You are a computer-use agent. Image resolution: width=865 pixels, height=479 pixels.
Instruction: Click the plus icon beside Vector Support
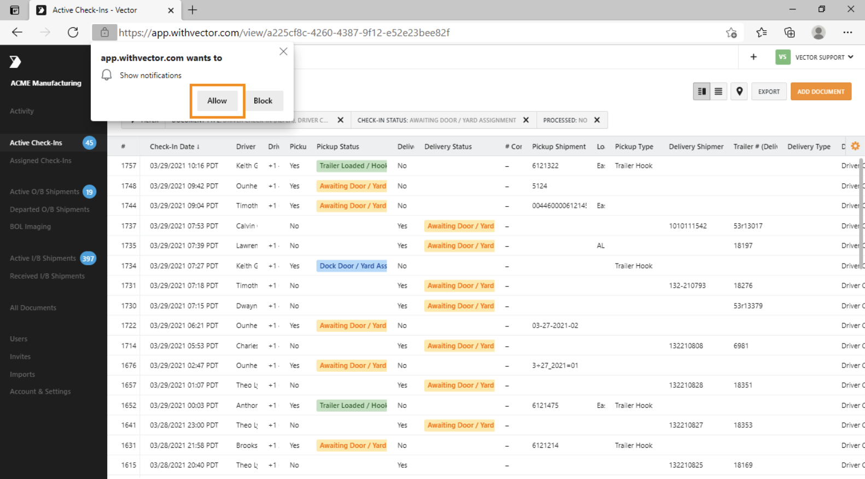[x=753, y=57]
